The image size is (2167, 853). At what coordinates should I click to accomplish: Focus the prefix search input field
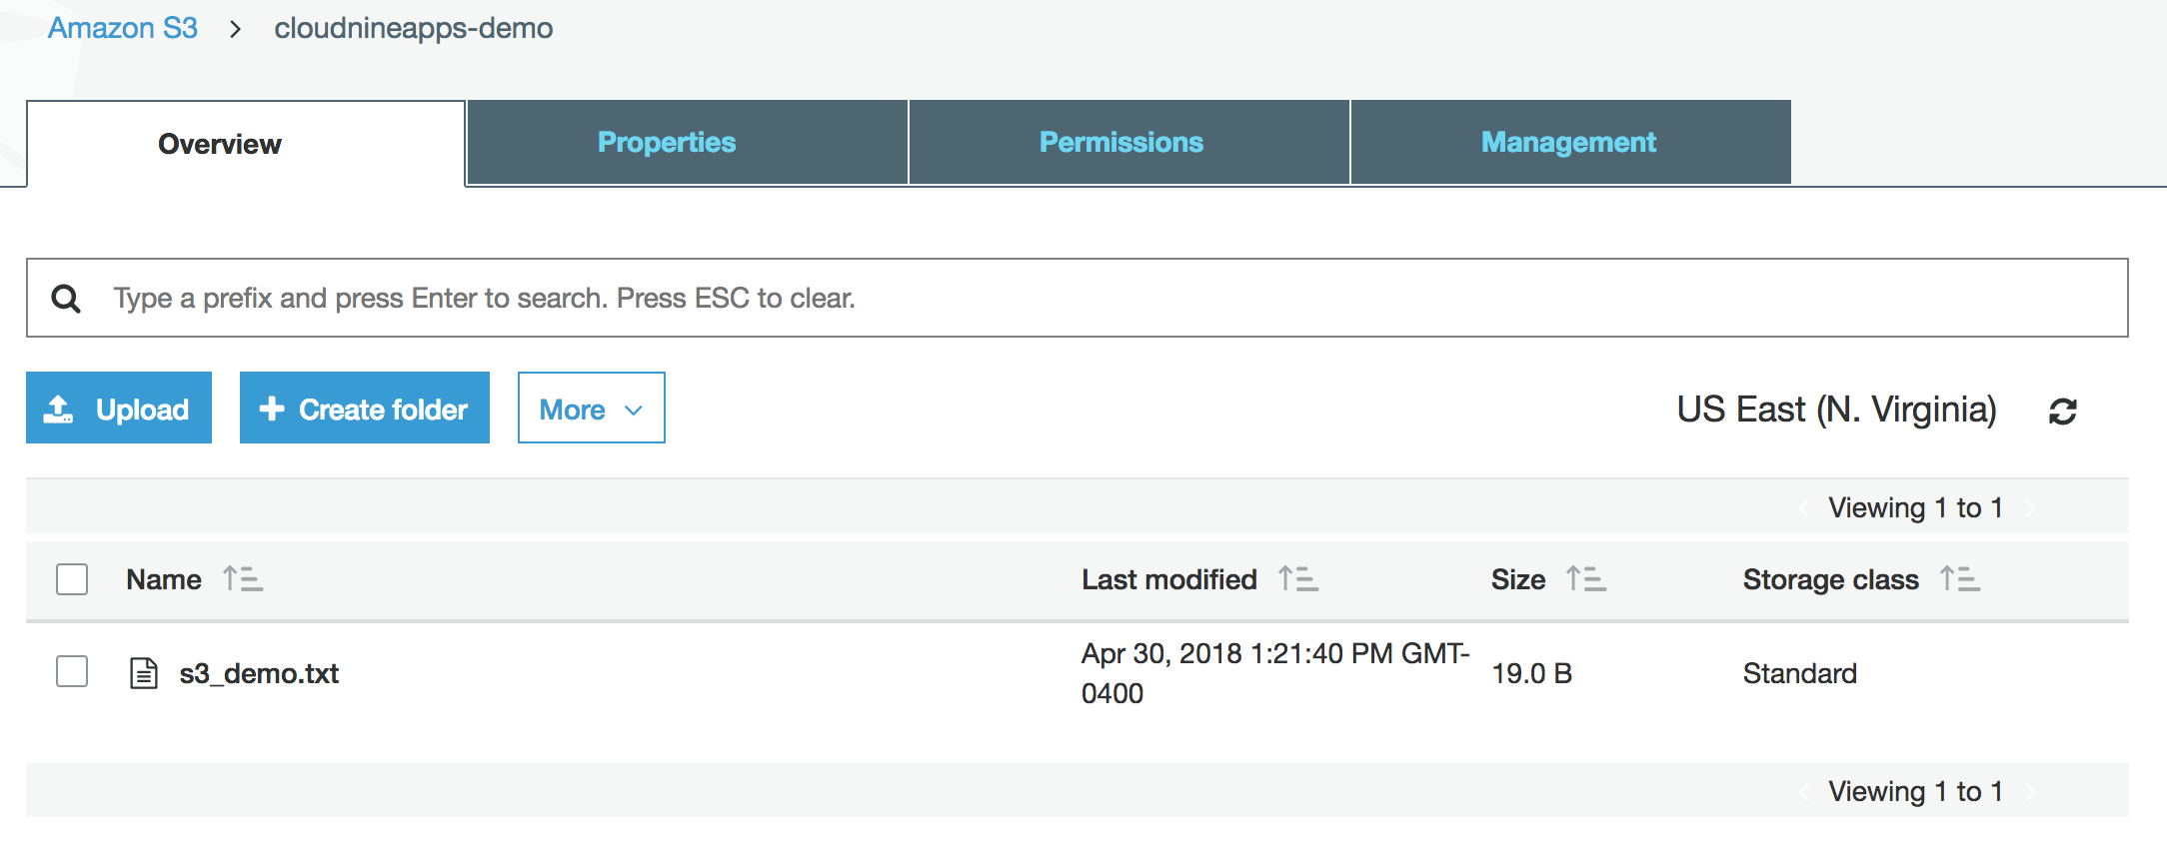point(1099,299)
